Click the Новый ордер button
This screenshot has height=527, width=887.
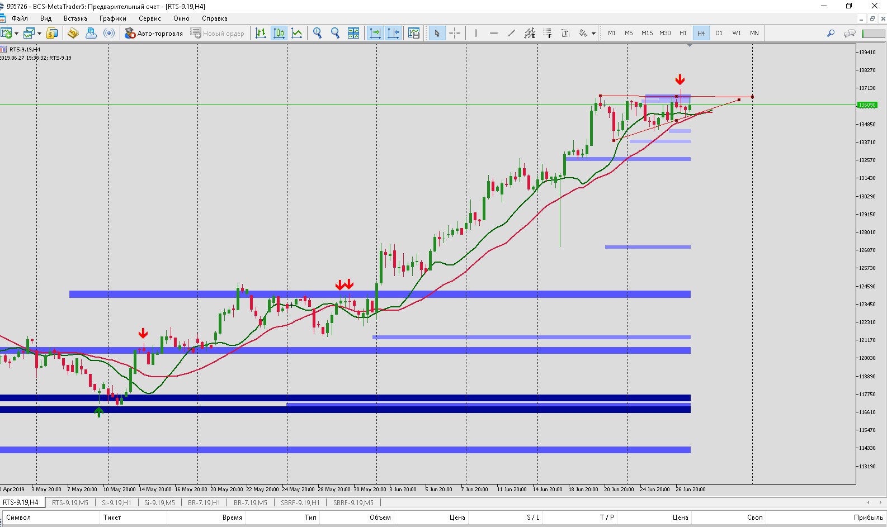click(x=218, y=34)
